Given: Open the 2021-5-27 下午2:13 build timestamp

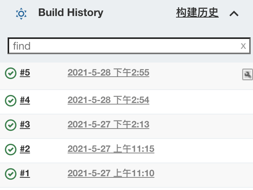Looking at the screenshot, I should pos(109,124).
